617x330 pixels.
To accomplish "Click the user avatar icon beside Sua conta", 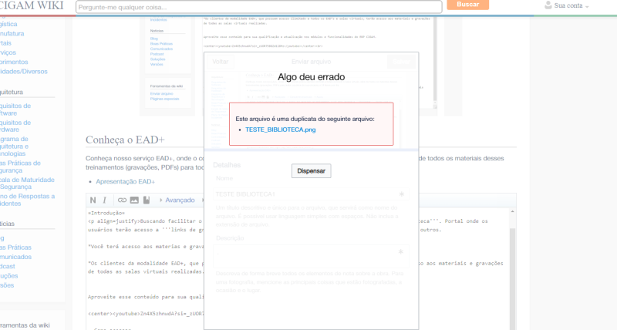I will (548, 5).
